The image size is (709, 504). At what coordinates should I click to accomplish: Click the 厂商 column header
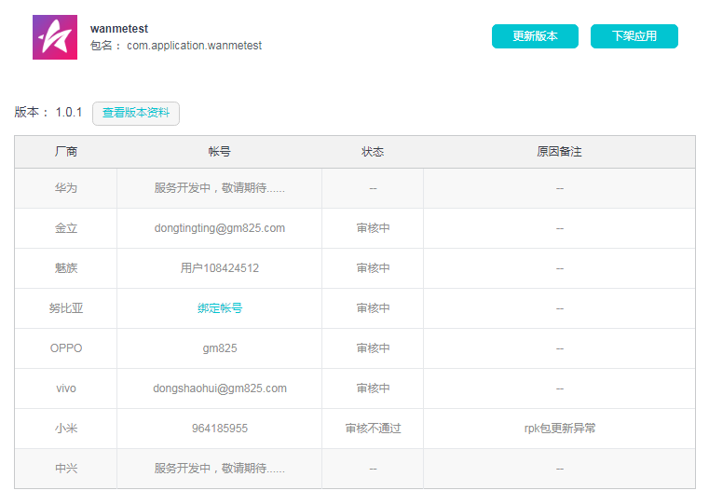click(x=66, y=152)
